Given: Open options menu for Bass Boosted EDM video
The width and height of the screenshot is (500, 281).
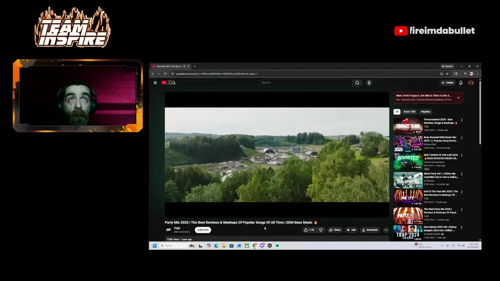Looking at the screenshot, I should tap(462, 138).
